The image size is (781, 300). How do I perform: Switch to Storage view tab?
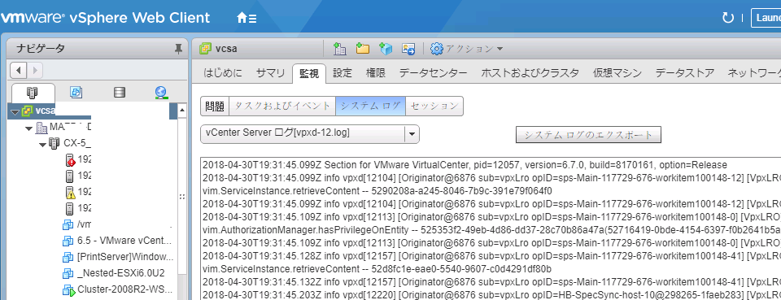[x=119, y=93]
